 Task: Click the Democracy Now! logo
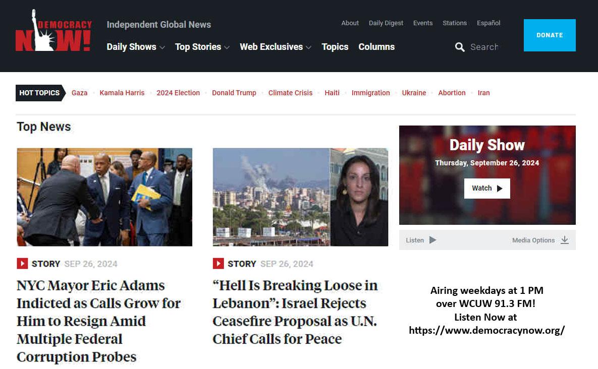tap(53, 30)
